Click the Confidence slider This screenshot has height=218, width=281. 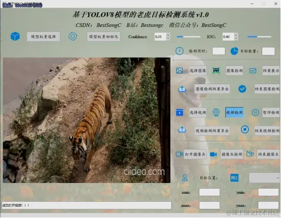[x=189, y=37]
